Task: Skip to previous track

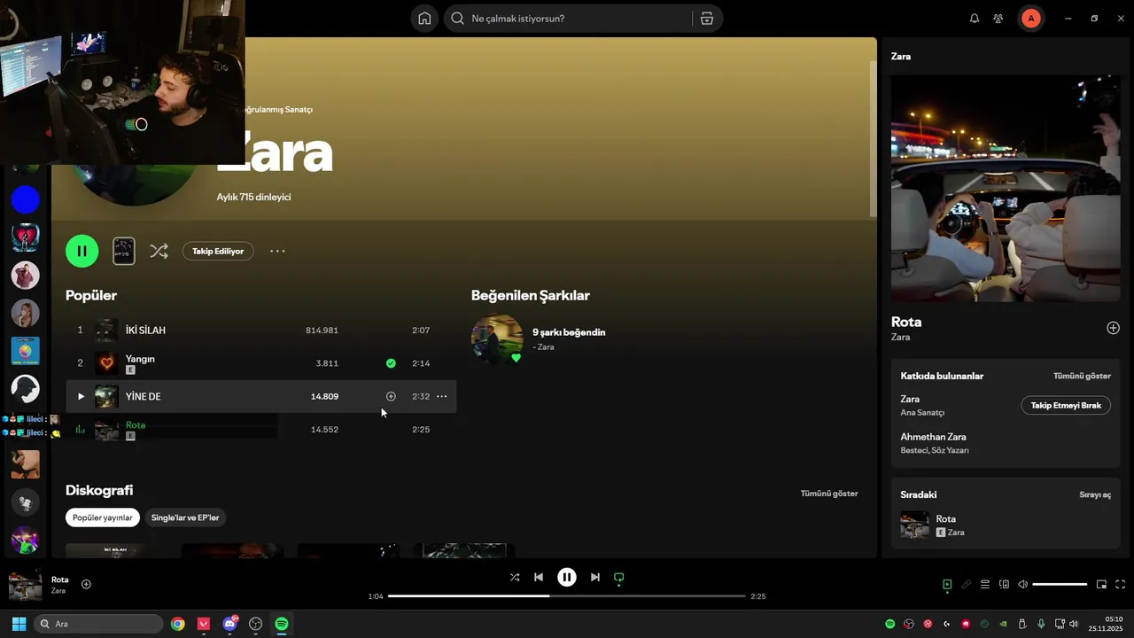Action: (538, 577)
